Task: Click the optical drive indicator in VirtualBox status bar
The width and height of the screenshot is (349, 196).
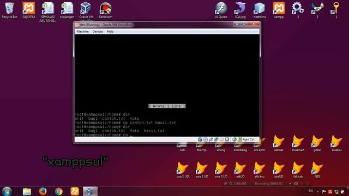Action: pos(205,139)
